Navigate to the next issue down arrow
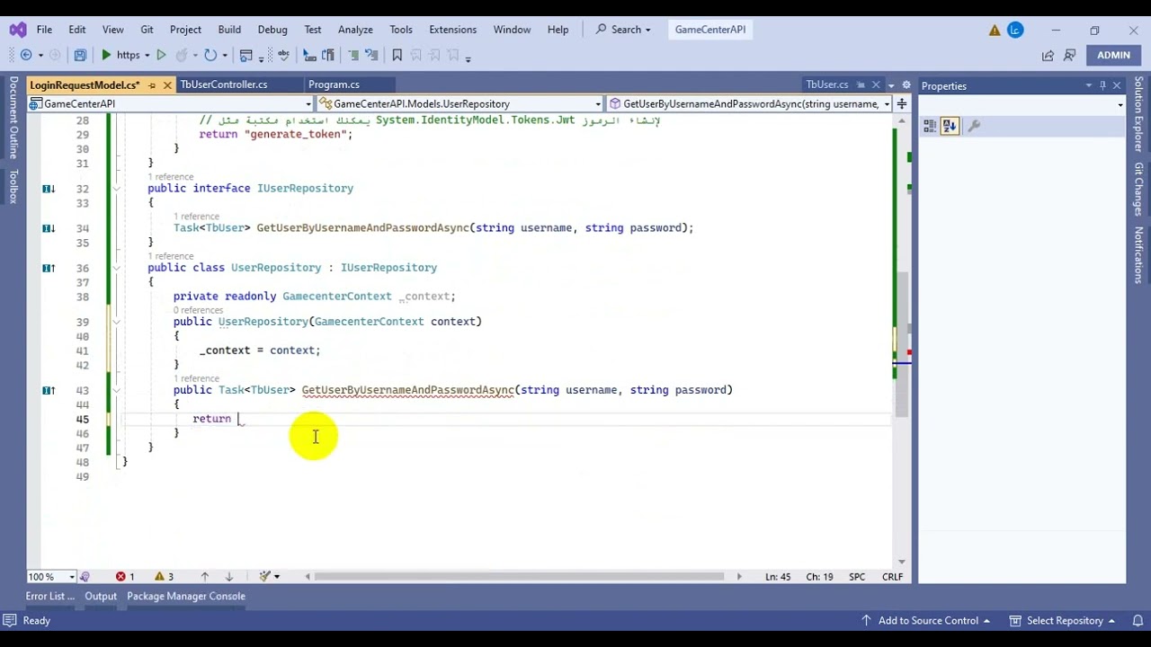This screenshot has width=1151, height=647. tap(228, 576)
